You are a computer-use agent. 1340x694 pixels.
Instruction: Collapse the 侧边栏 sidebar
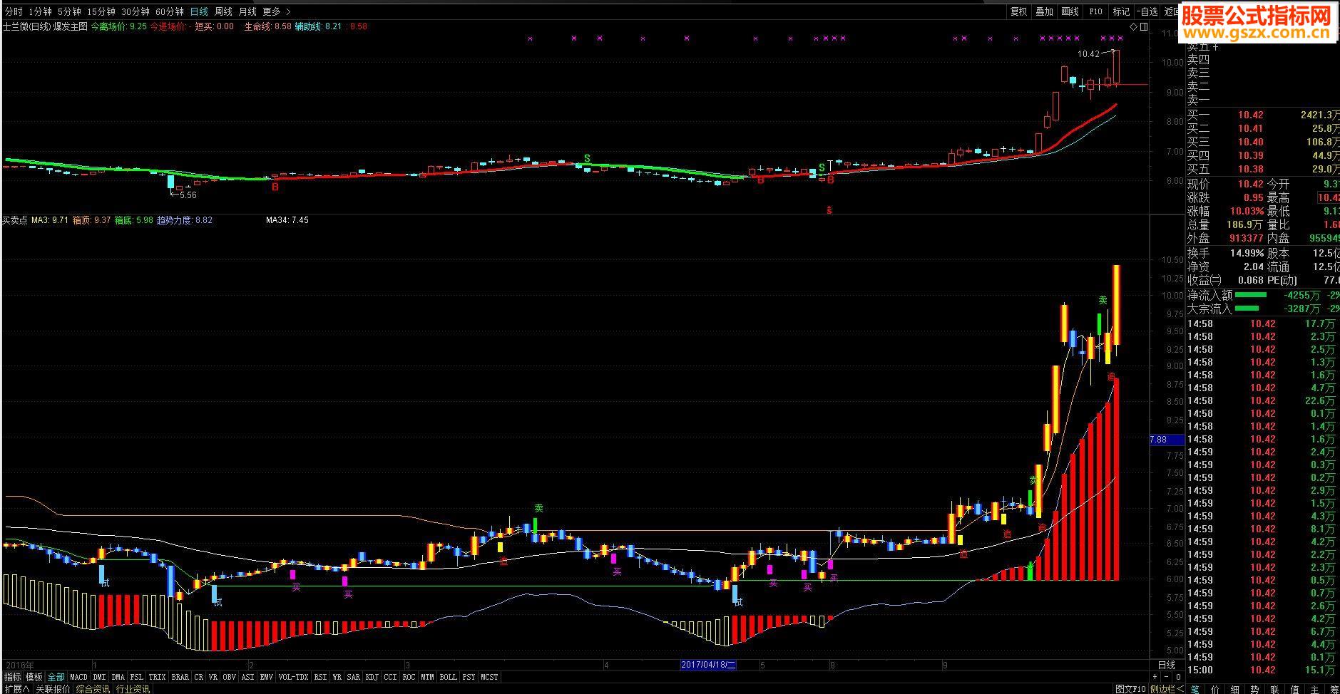[1167, 689]
